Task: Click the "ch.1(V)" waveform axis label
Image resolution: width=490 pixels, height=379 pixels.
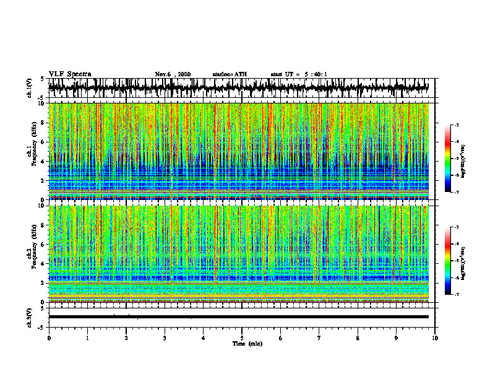Action: click(x=30, y=88)
